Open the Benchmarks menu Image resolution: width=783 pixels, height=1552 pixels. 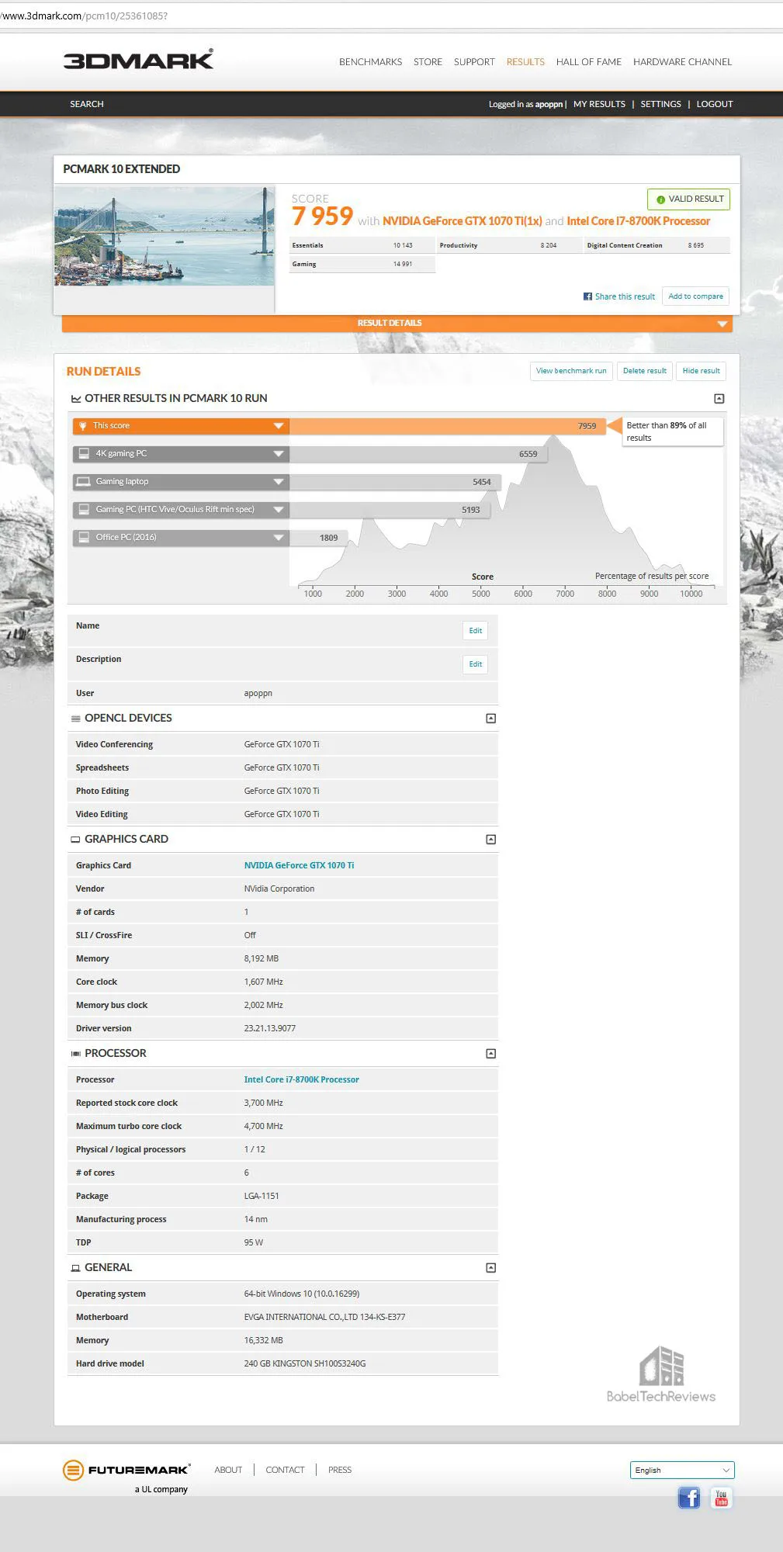click(x=370, y=62)
